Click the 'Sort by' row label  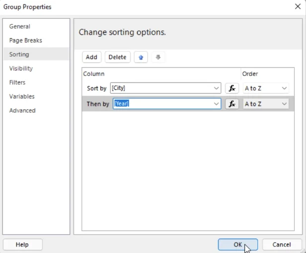click(x=97, y=88)
